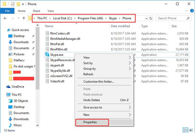
Task: Open the address bar history dropdown
Action: 147,19
